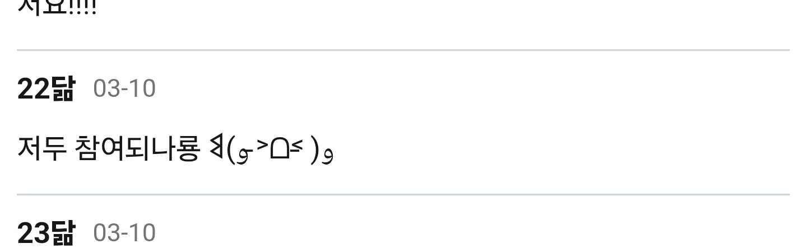Screen dimensions: 800x248
Task: Click the number "23" in the 23닮 label
Action: [34, 233]
